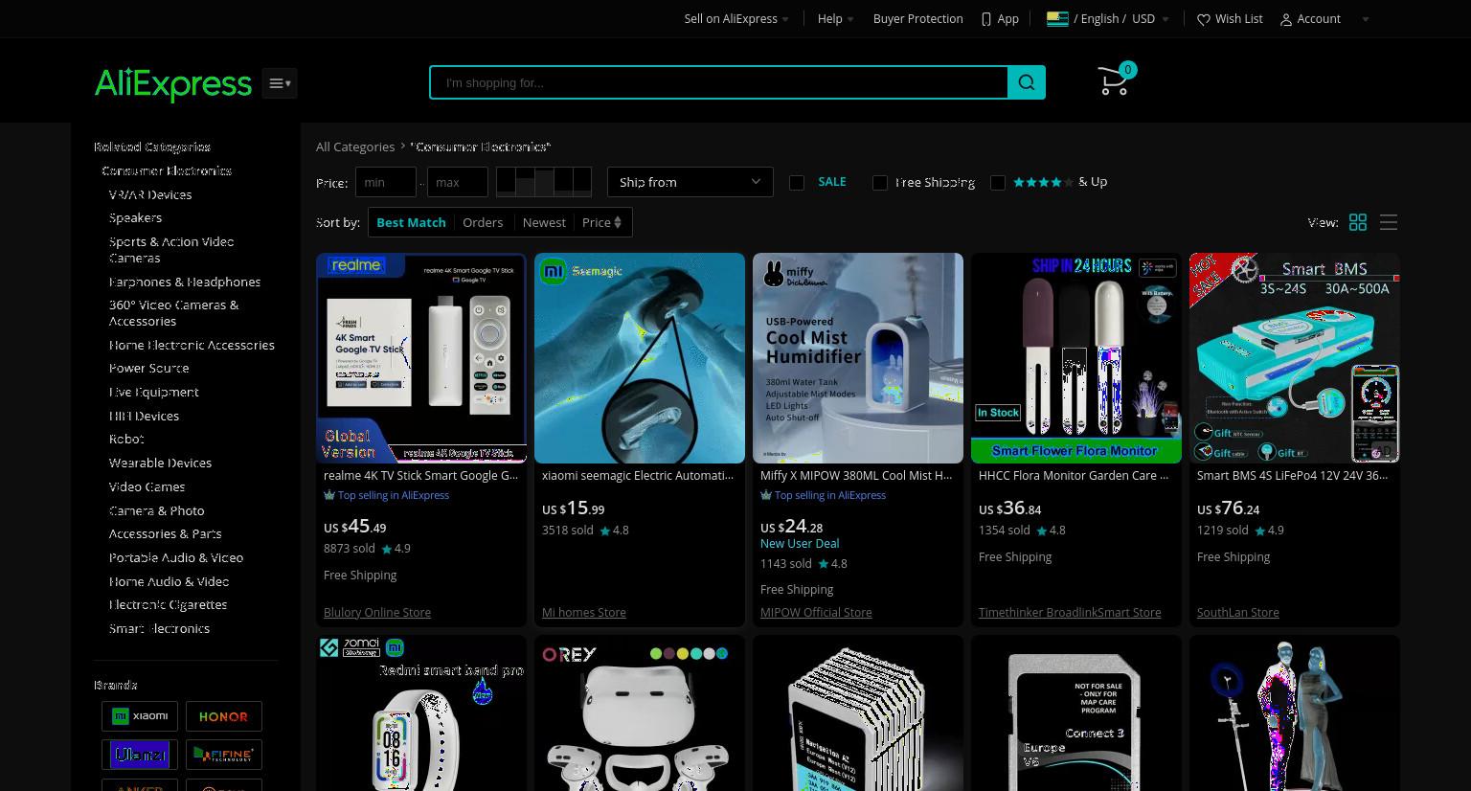Open Smart BMS product image
Screen dimensions: 1471x791
tap(1295, 358)
